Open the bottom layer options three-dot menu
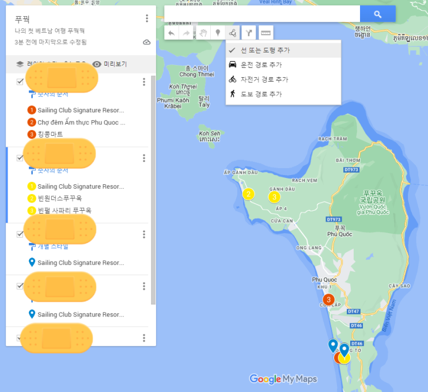The image size is (428, 392). click(144, 338)
